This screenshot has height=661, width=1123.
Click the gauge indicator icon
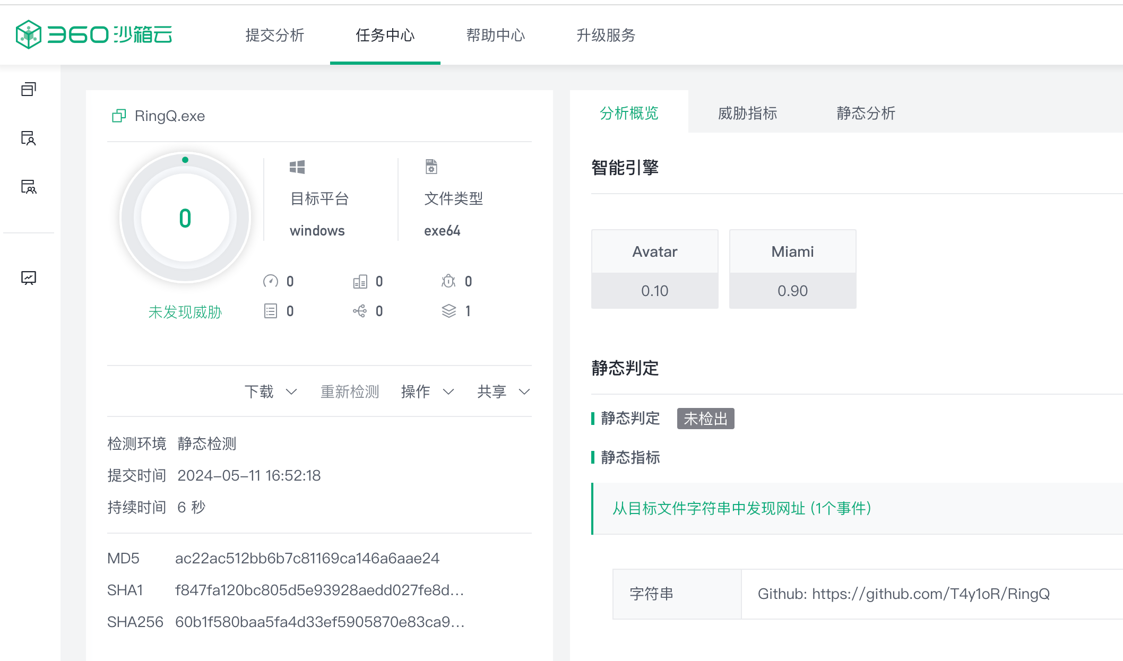[271, 281]
